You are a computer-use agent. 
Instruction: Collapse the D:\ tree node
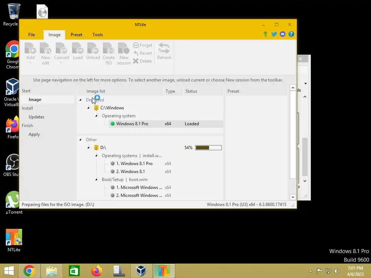click(x=88, y=148)
